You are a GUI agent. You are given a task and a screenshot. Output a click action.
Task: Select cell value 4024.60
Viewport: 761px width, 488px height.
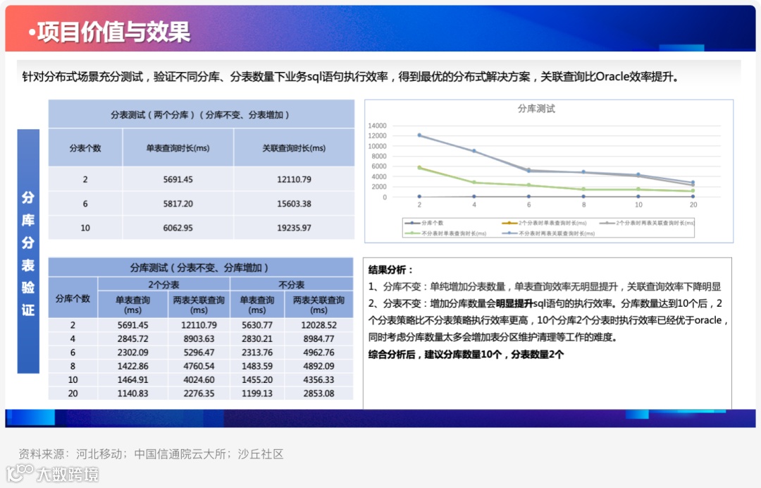[199, 379]
